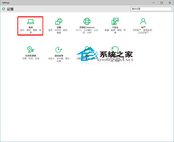
Task: Click the description 蓝牙、打印机、鼠标、键盘
Action: [x=59, y=31]
